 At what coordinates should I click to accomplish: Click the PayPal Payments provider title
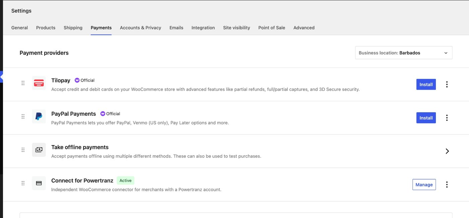pyautogui.click(x=73, y=114)
